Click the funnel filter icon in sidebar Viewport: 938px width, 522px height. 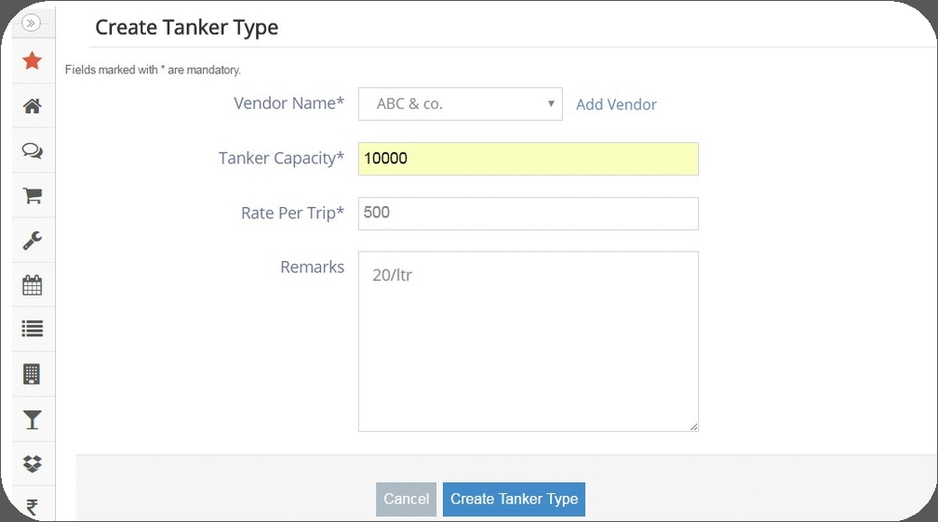(x=32, y=420)
